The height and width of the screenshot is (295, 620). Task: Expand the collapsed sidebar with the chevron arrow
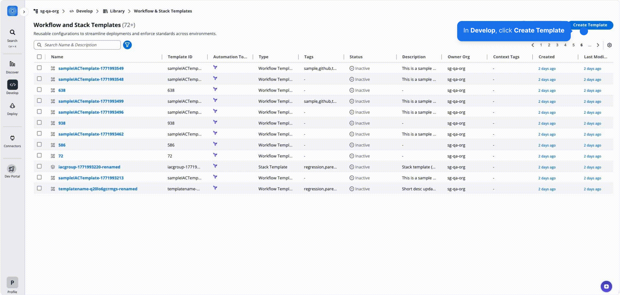click(x=24, y=12)
